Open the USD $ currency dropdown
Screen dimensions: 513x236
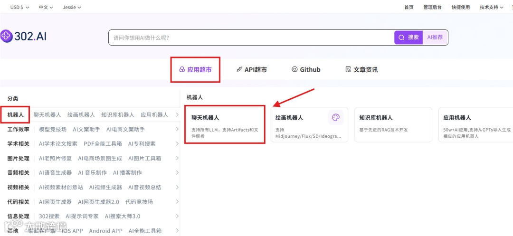click(19, 7)
